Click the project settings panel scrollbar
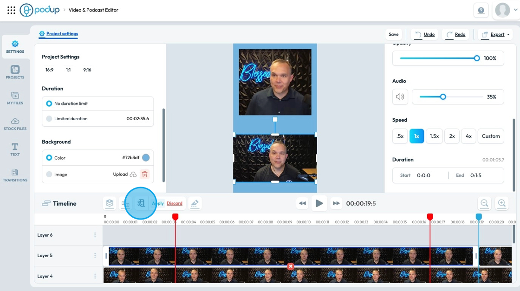 coord(163,145)
